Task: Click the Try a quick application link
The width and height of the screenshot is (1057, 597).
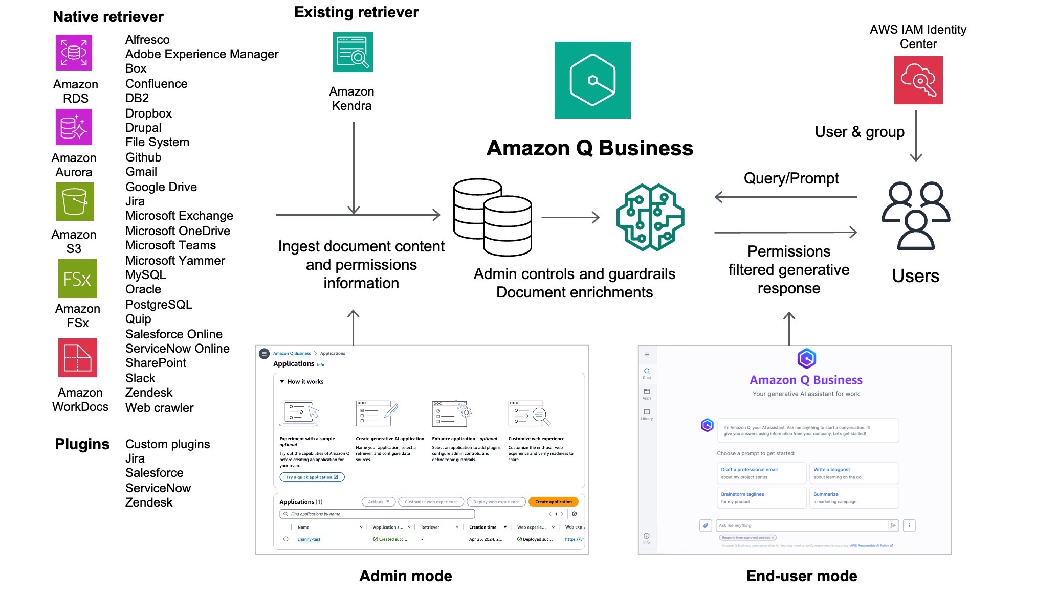Action: point(312,475)
